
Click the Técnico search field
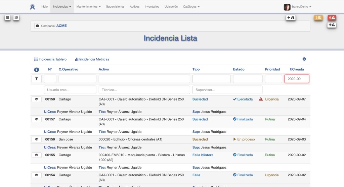tap(144, 90)
